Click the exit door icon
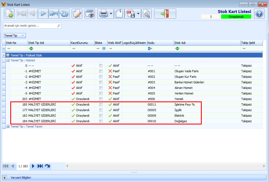This screenshot has height=182, width=269. click(165, 14)
